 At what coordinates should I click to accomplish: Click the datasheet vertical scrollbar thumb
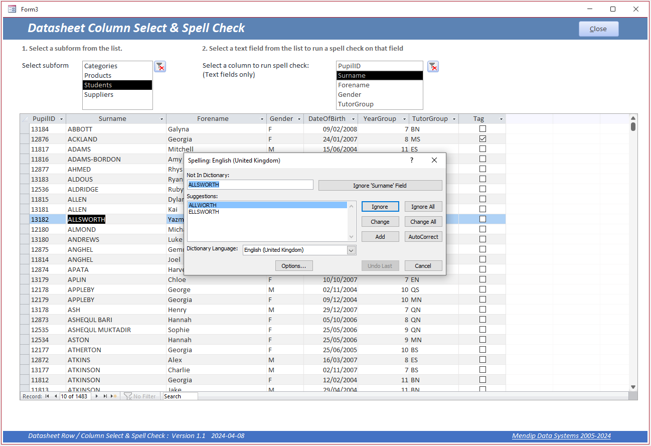pos(633,126)
